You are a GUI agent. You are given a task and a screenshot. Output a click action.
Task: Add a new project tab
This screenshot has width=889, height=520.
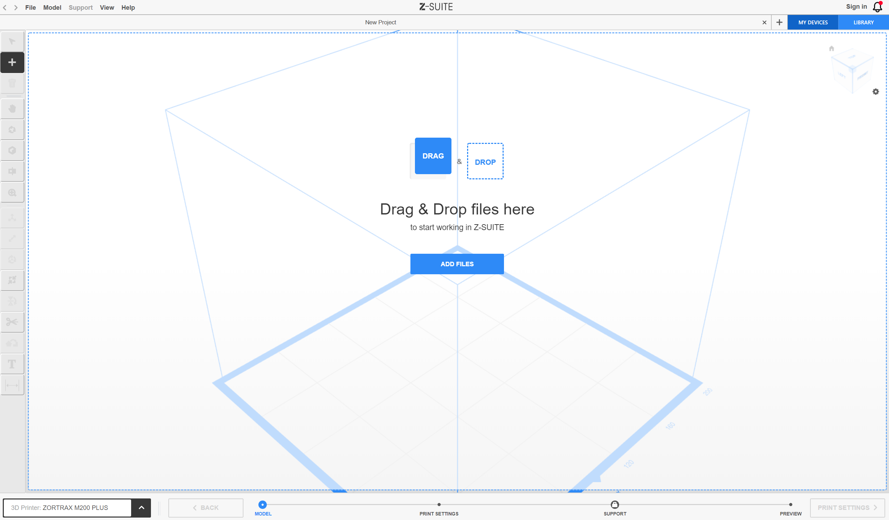pos(779,22)
